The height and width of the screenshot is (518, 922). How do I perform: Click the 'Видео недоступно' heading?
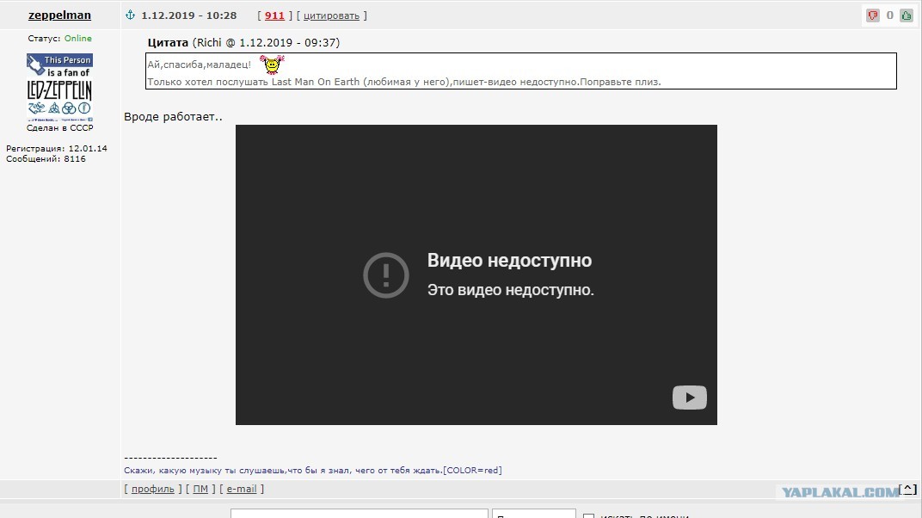point(509,261)
